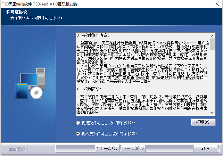Click the InstallShield logo
Screen dimensions: 223x156
[x=18, y=149]
